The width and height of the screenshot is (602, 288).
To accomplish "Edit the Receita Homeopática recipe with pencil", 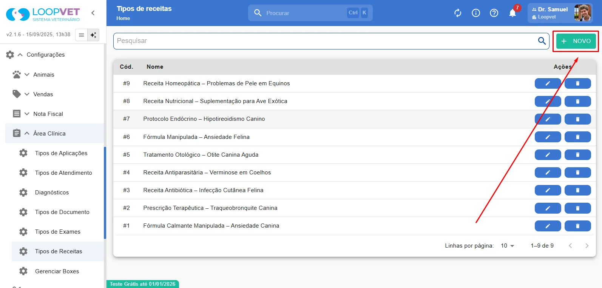I will pyautogui.click(x=548, y=83).
